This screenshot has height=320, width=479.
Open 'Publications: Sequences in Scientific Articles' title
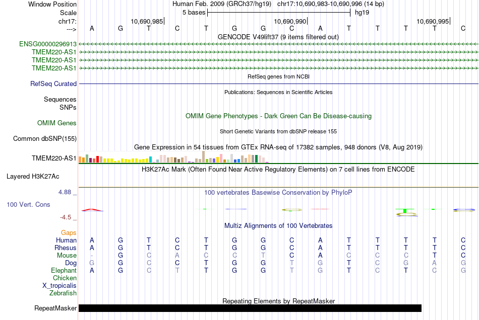(278, 92)
